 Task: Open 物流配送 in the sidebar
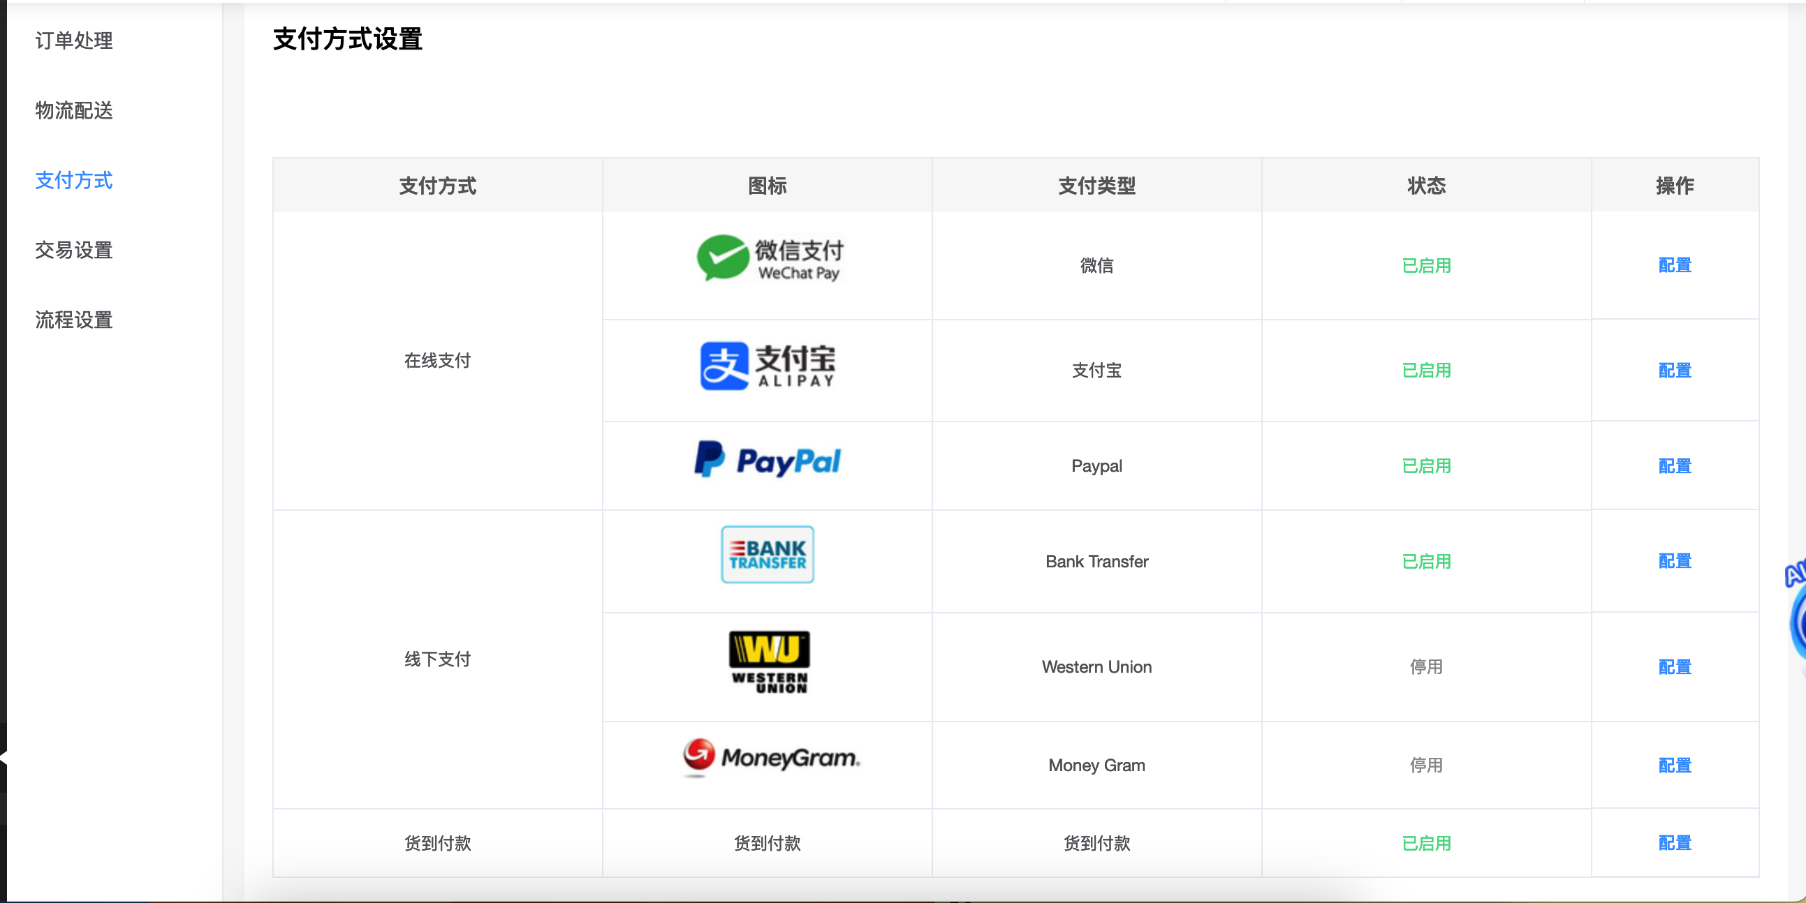(x=73, y=111)
